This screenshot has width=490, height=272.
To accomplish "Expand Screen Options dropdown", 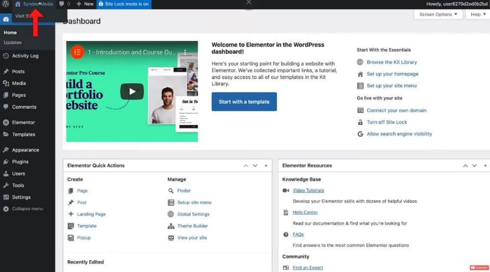I will pos(438,14).
